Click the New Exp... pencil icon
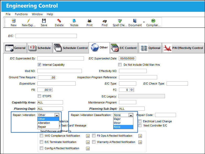This screenshot has height=154, width=205. pyautogui.click(x=28, y=21)
